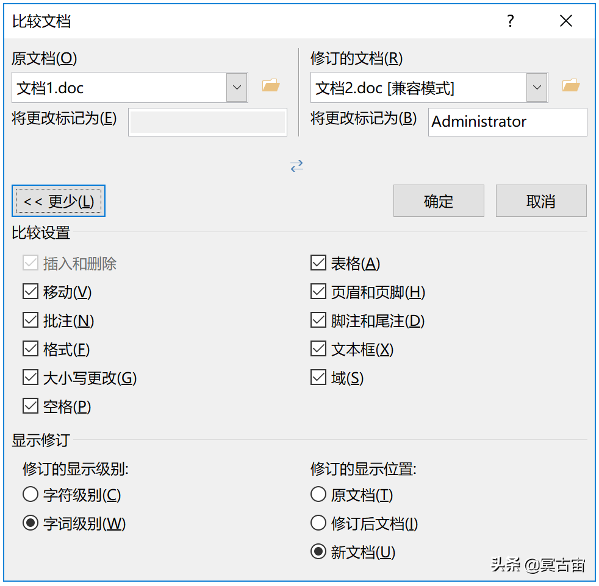Image resolution: width=599 pixels, height=586 pixels.
Task: Open the 文档1.doc document dropdown
Action: [x=237, y=87]
